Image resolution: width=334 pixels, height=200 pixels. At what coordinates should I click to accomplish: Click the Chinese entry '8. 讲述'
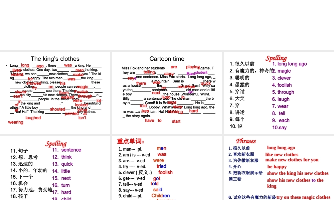(237, 112)
